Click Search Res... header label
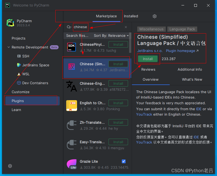The image size is (217, 176). 77,36
